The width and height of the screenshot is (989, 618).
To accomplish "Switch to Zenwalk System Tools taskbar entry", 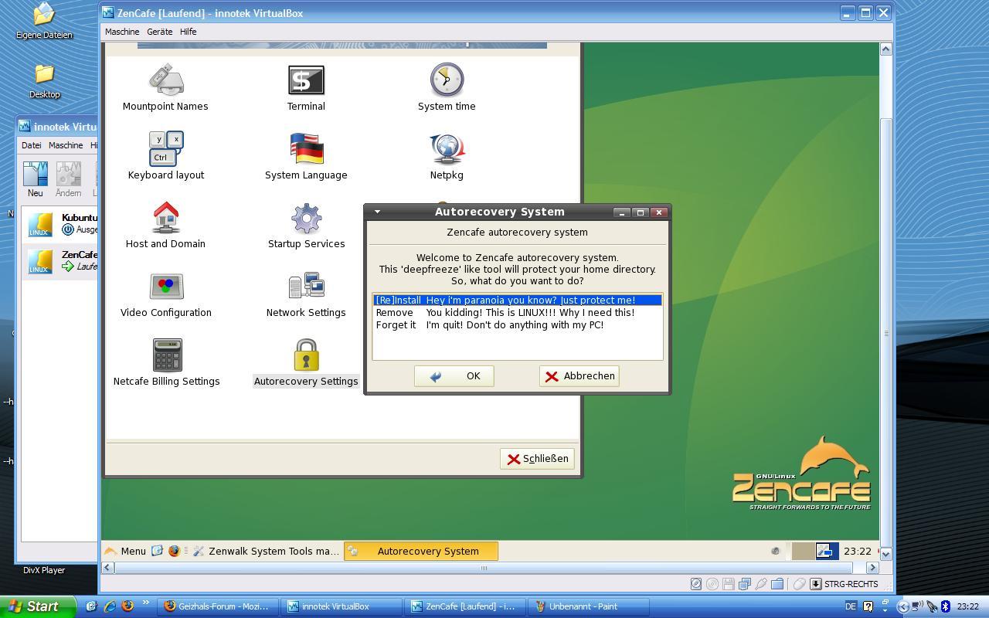I will tap(267, 551).
